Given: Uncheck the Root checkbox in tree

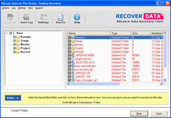Looking at the screenshot, I should coord(11,33).
